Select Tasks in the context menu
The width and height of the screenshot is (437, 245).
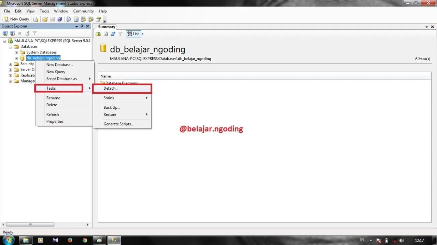point(64,88)
